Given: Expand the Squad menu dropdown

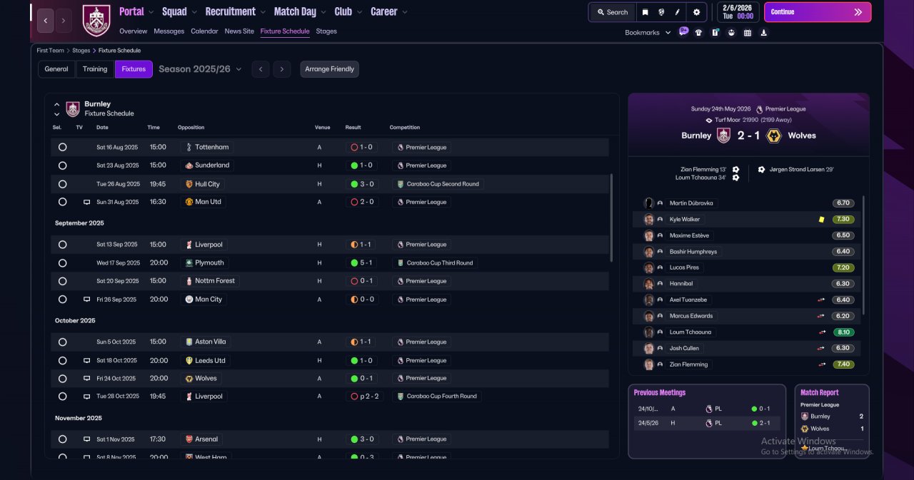Looking at the screenshot, I should (x=196, y=12).
